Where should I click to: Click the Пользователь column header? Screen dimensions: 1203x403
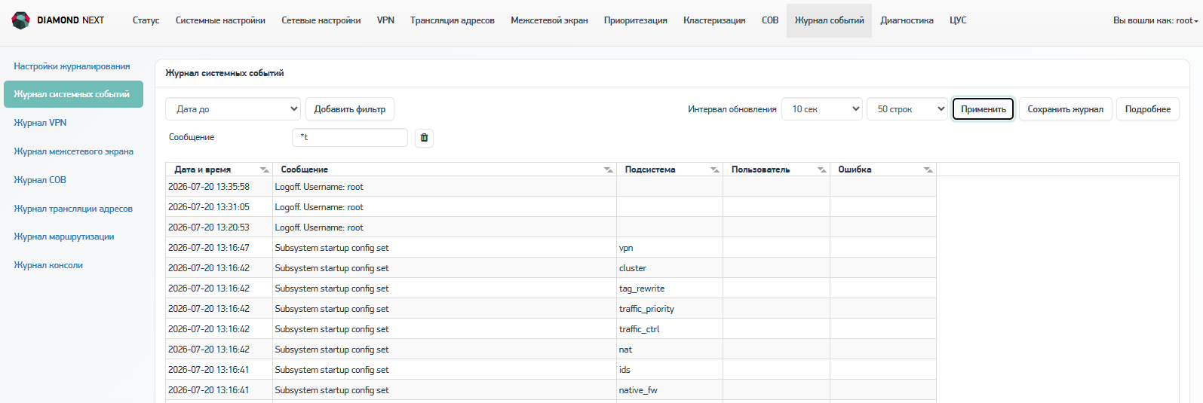coord(776,169)
